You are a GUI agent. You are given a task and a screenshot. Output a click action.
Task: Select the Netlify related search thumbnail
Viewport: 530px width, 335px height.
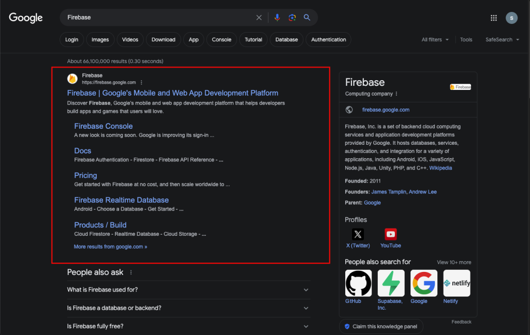[457, 283]
